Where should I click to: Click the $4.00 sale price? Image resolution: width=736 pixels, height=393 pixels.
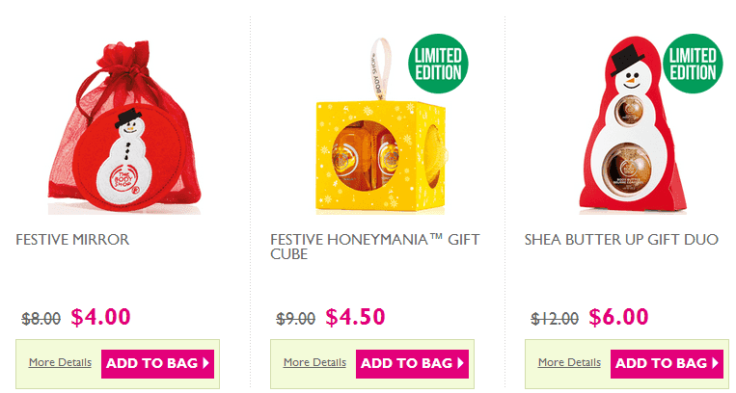100,317
